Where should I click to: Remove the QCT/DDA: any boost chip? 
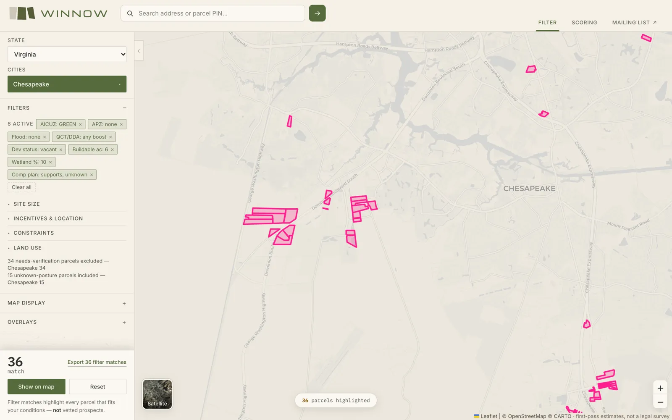pyautogui.click(x=110, y=137)
